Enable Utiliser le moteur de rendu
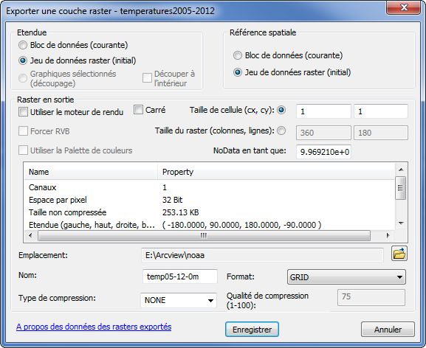The height and width of the screenshot is (348, 426). pyautogui.click(x=23, y=112)
